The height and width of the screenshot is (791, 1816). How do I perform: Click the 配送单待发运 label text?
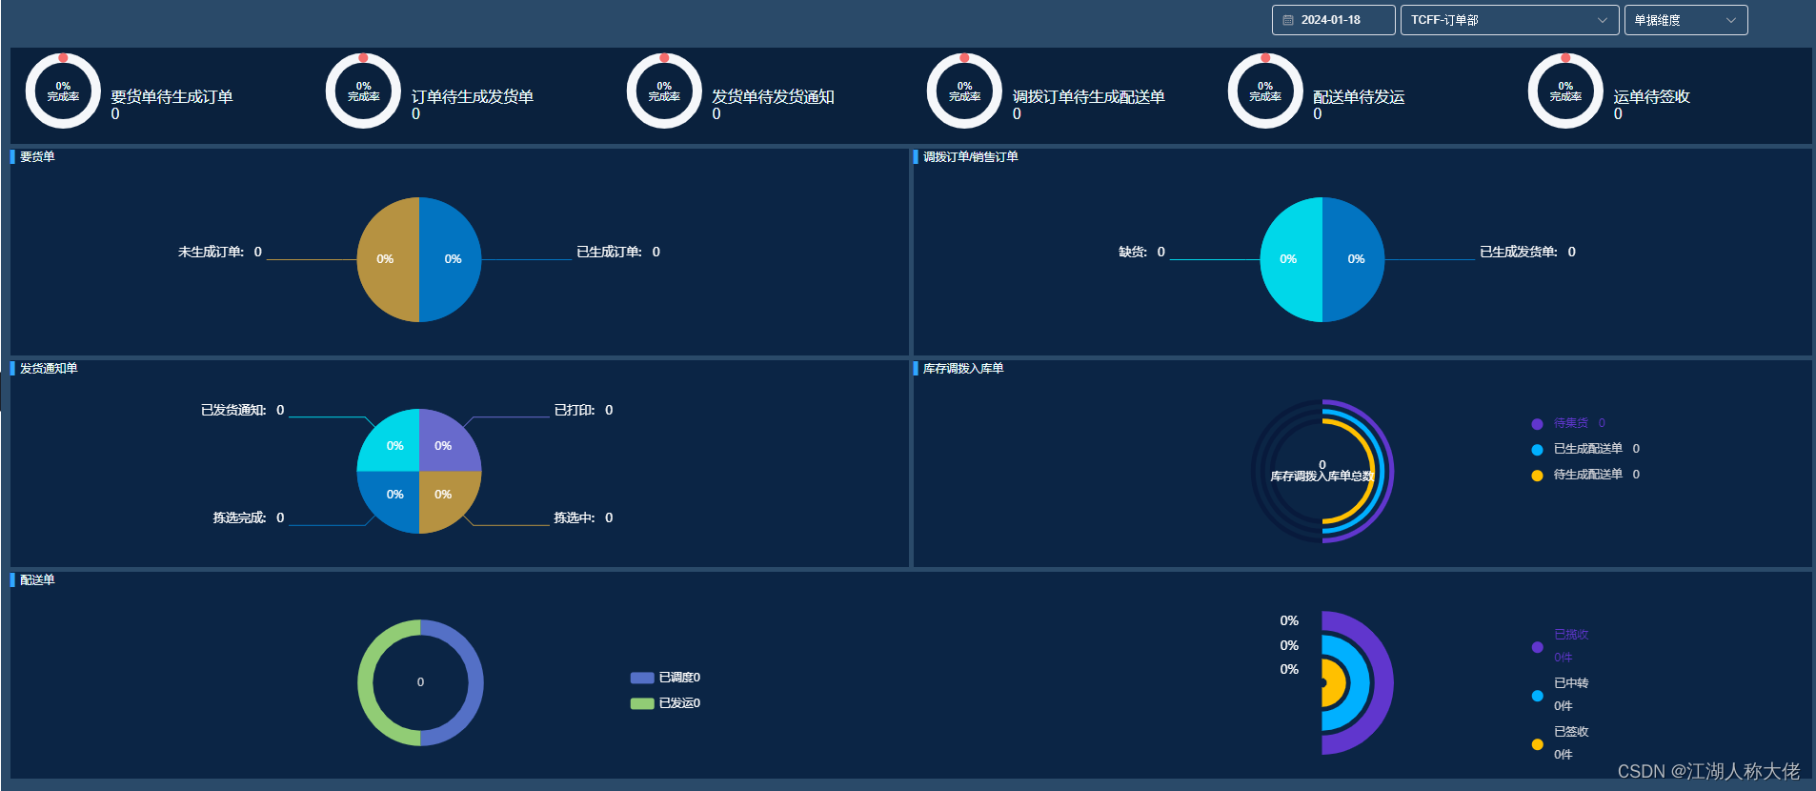pyautogui.click(x=1359, y=96)
